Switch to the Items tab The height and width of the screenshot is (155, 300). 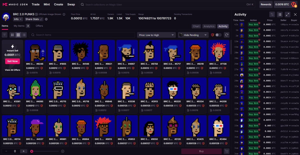5,26
